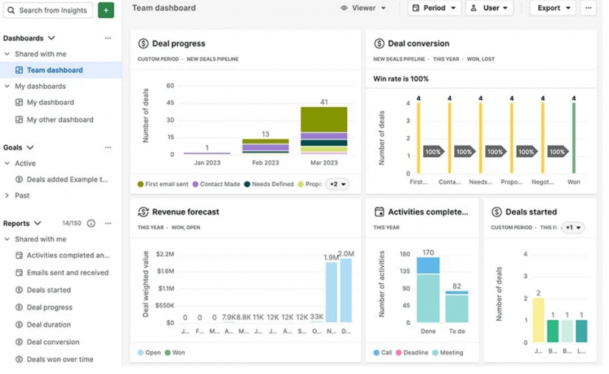This screenshot has height=374, width=609.
Task: Click Deal conversion card title
Action: (x=418, y=43)
